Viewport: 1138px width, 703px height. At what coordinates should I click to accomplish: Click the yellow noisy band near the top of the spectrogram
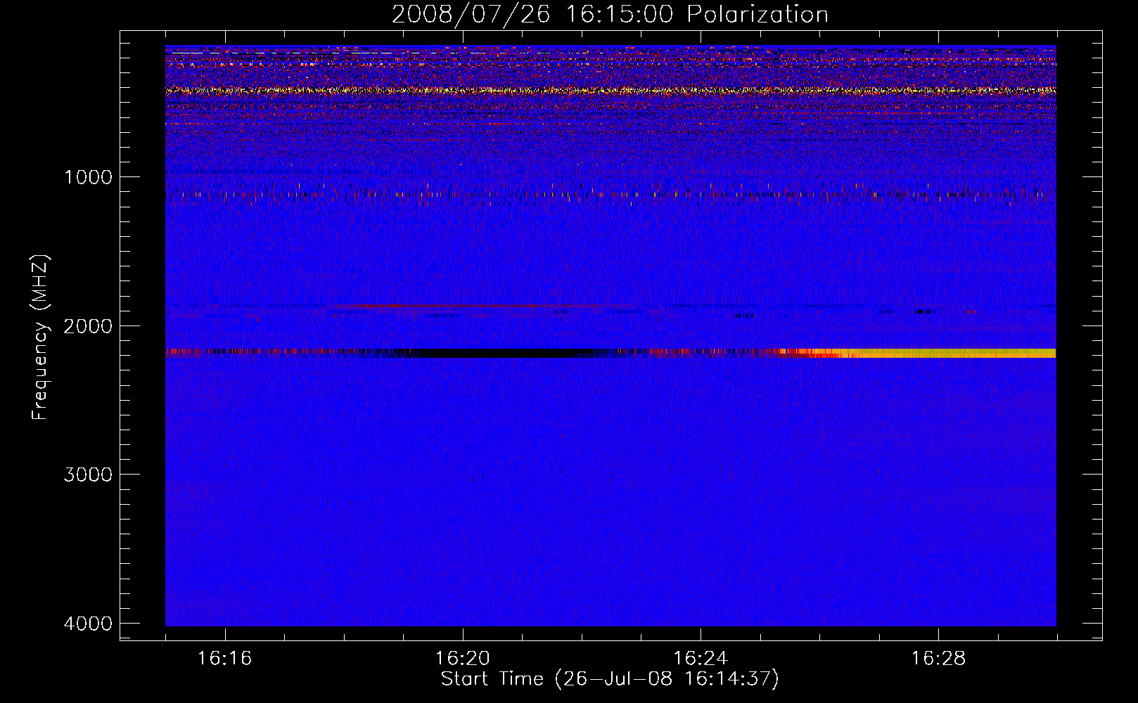click(x=610, y=90)
